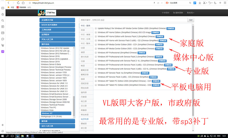Screen dimensions: 228x138
Task: Check Update Rollup 2 Media Center Edition
Action: [x=96, y=28]
